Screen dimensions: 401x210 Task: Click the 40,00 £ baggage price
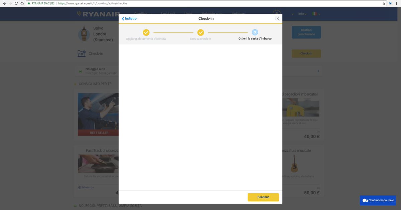tap(312, 137)
